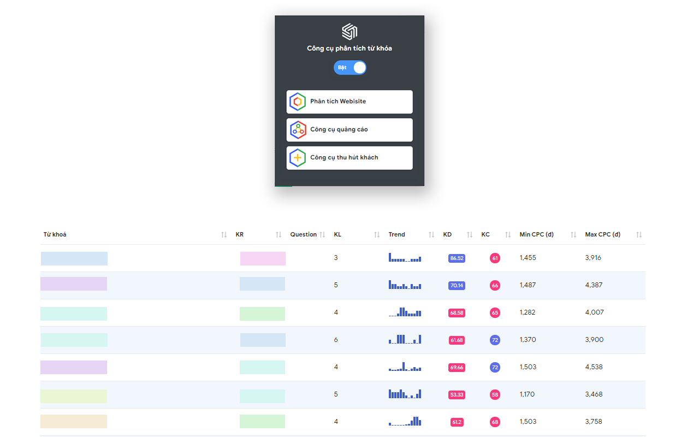Sort by the KL column arrows
The height and width of the screenshot is (437, 699).
[x=377, y=235]
